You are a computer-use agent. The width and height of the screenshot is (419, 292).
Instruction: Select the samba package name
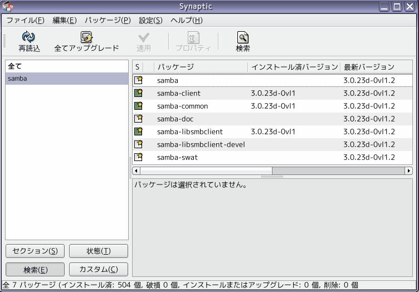tap(168, 80)
